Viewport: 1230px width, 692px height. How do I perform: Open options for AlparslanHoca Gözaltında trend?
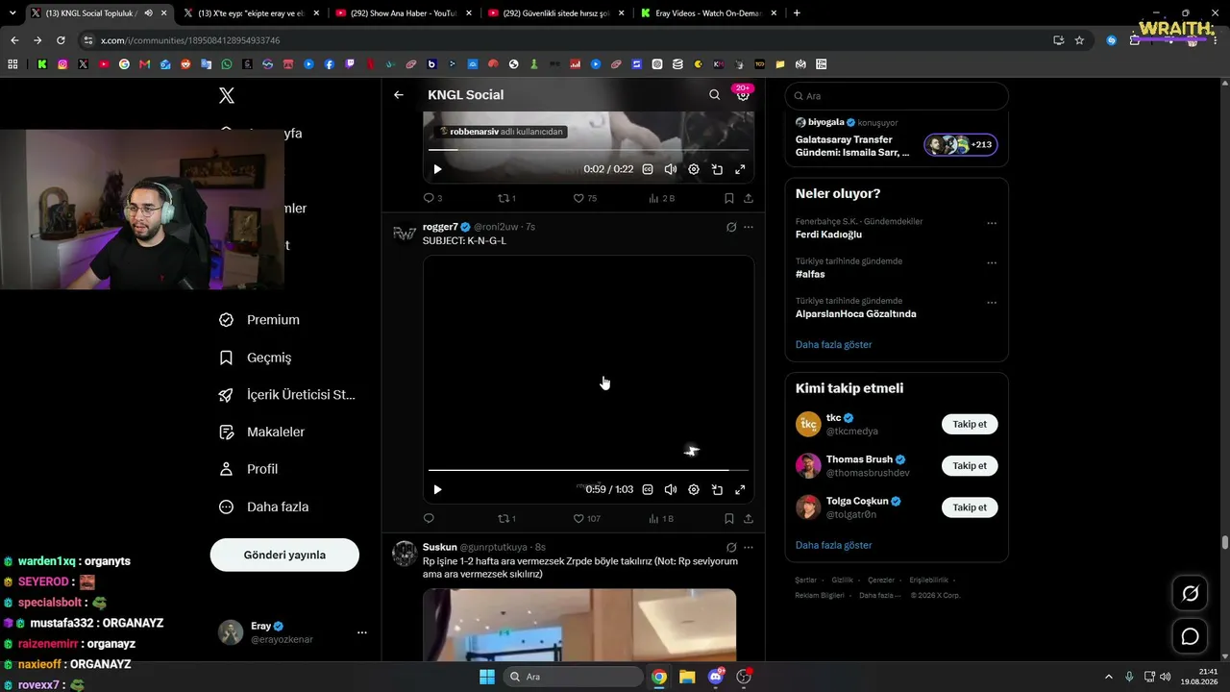[992, 302]
